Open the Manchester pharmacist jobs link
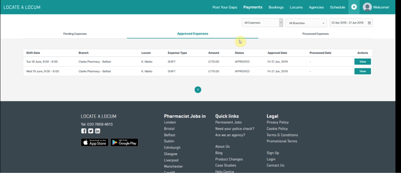Image resolution: width=401 pixels, height=173 pixels. pyautogui.click(x=174, y=166)
